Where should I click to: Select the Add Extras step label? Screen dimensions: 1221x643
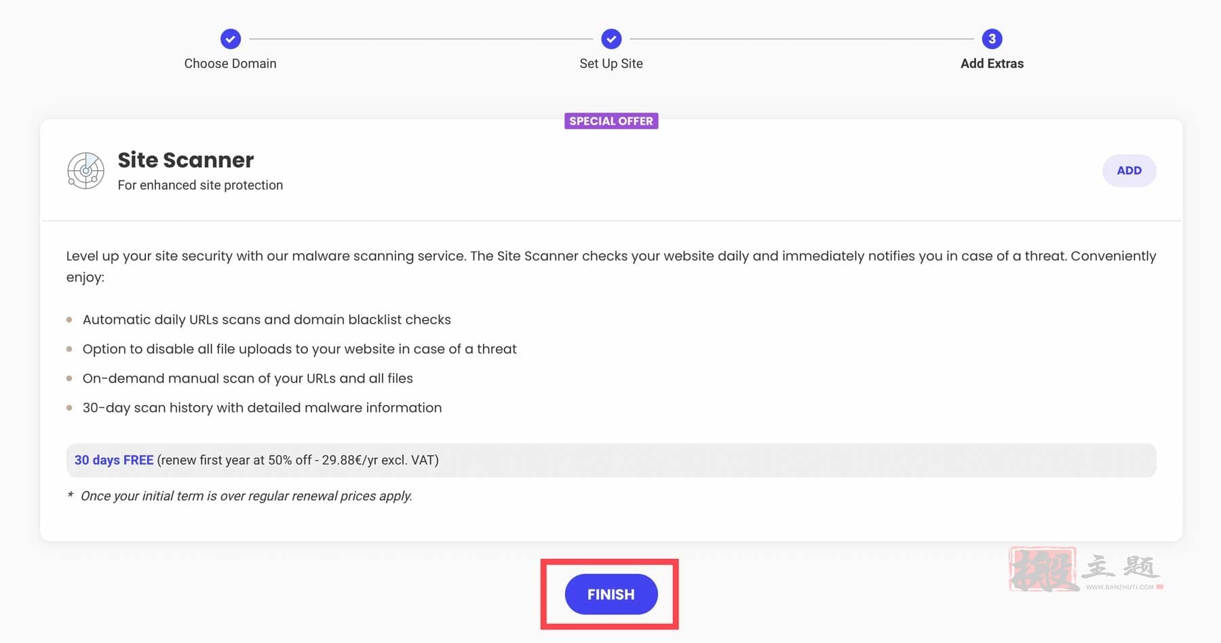pos(992,64)
